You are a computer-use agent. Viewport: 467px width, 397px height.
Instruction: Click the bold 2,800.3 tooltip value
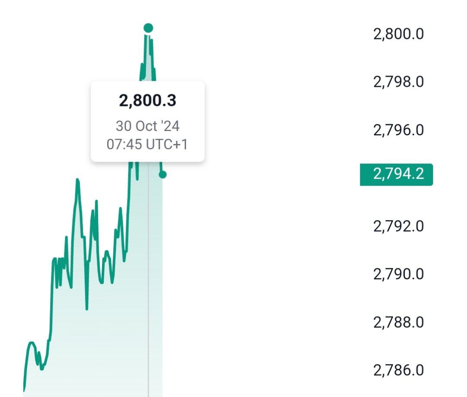coord(147,101)
